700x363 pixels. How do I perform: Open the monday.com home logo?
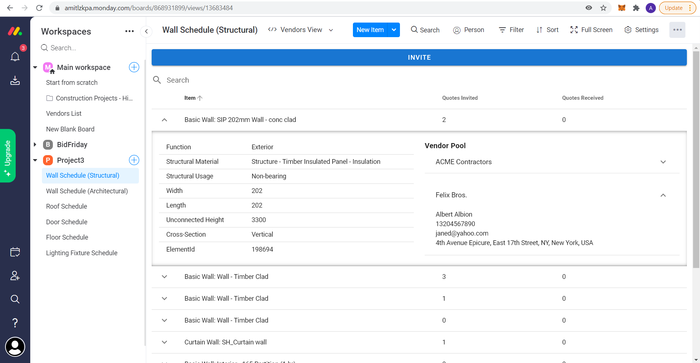point(15,31)
